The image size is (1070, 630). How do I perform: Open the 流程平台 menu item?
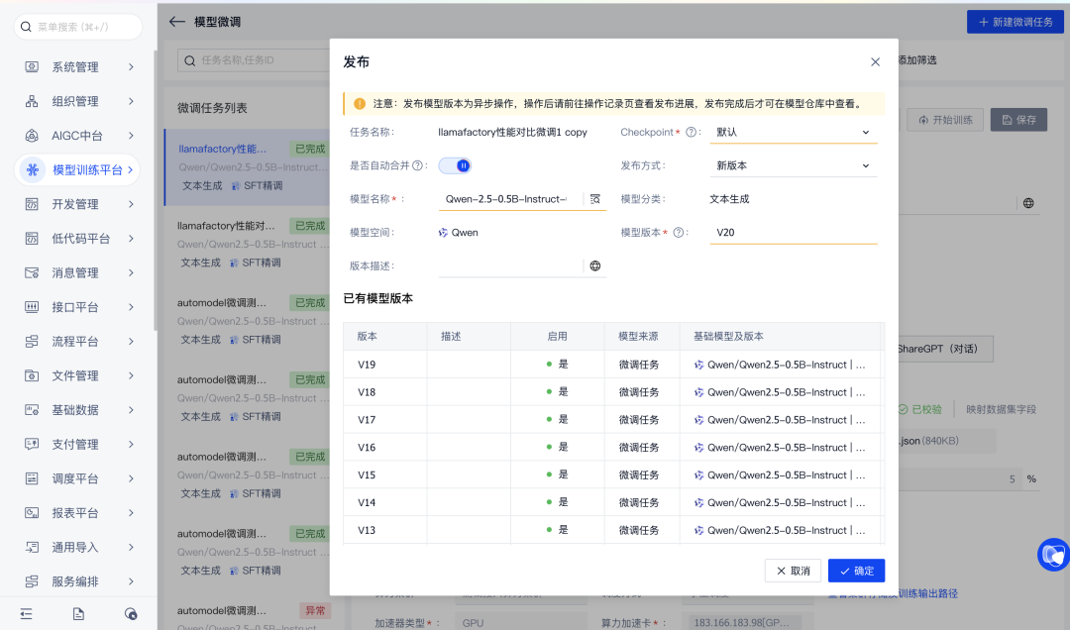tap(77, 342)
